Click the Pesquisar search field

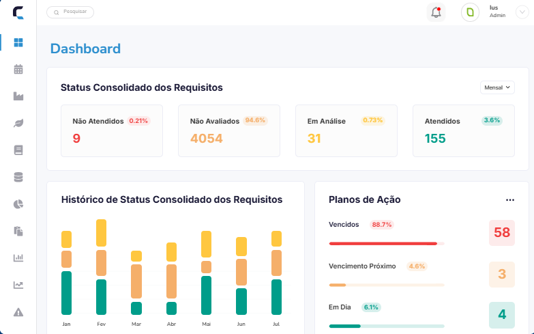tap(70, 12)
